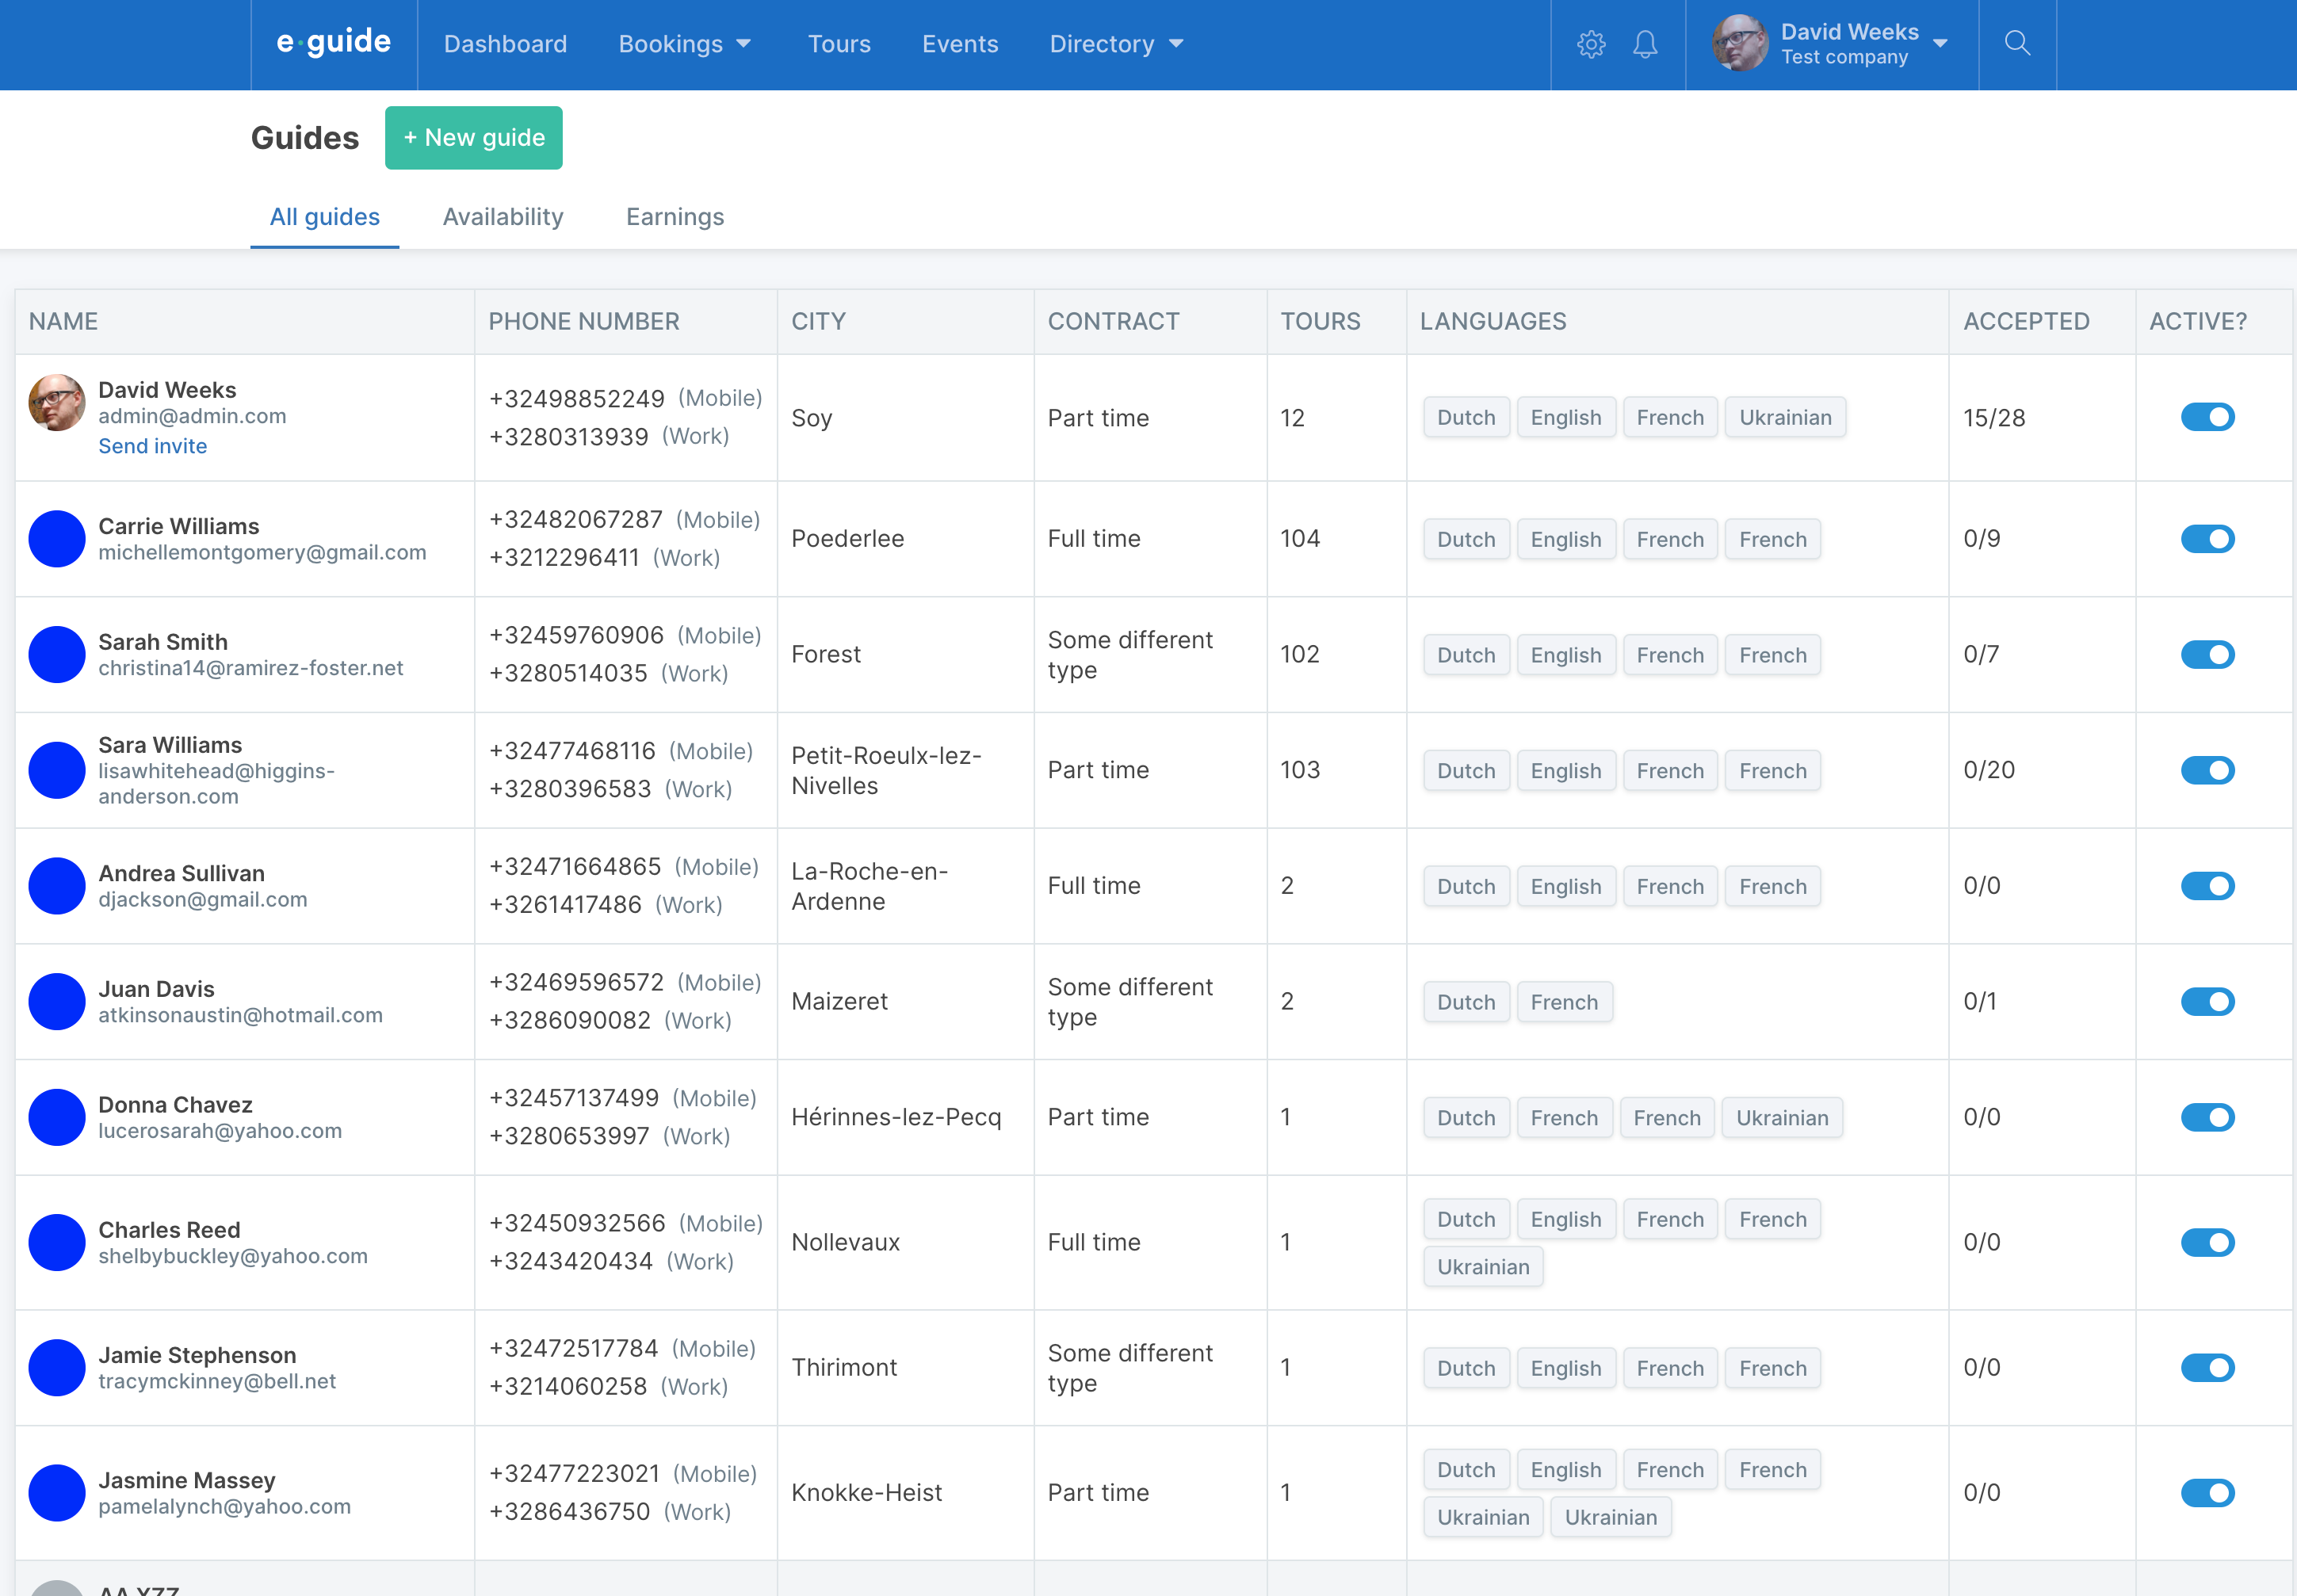This screenshot has height=1596, width=2297.
Task: Click the header profile photo
Action: coord(1740,44)
